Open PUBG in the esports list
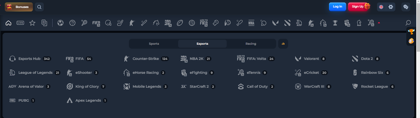 [x=22, y=100]
